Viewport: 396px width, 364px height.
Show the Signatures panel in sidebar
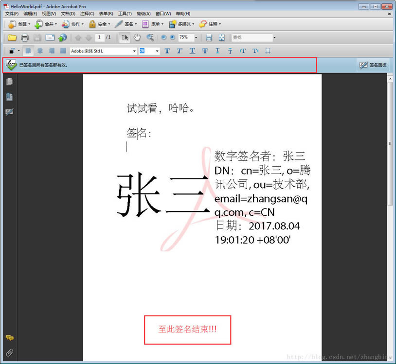[x=9, y=112]
